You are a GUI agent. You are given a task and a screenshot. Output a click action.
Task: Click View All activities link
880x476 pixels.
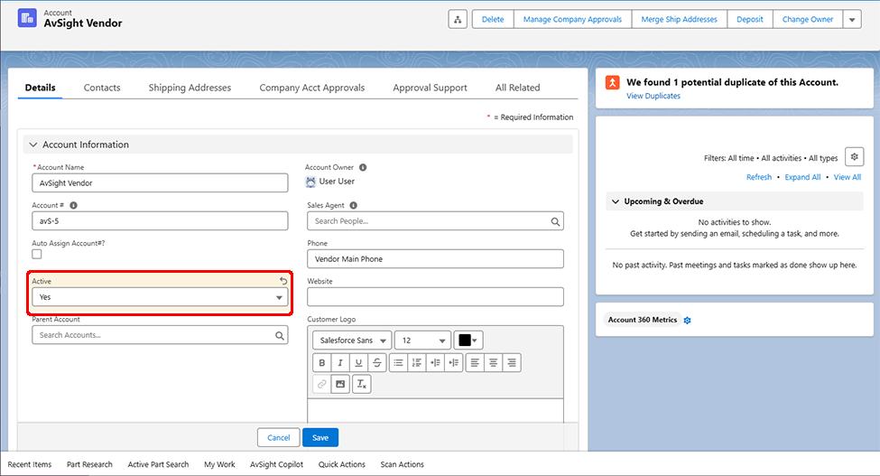pyautogui.click(x=847, y=177)
